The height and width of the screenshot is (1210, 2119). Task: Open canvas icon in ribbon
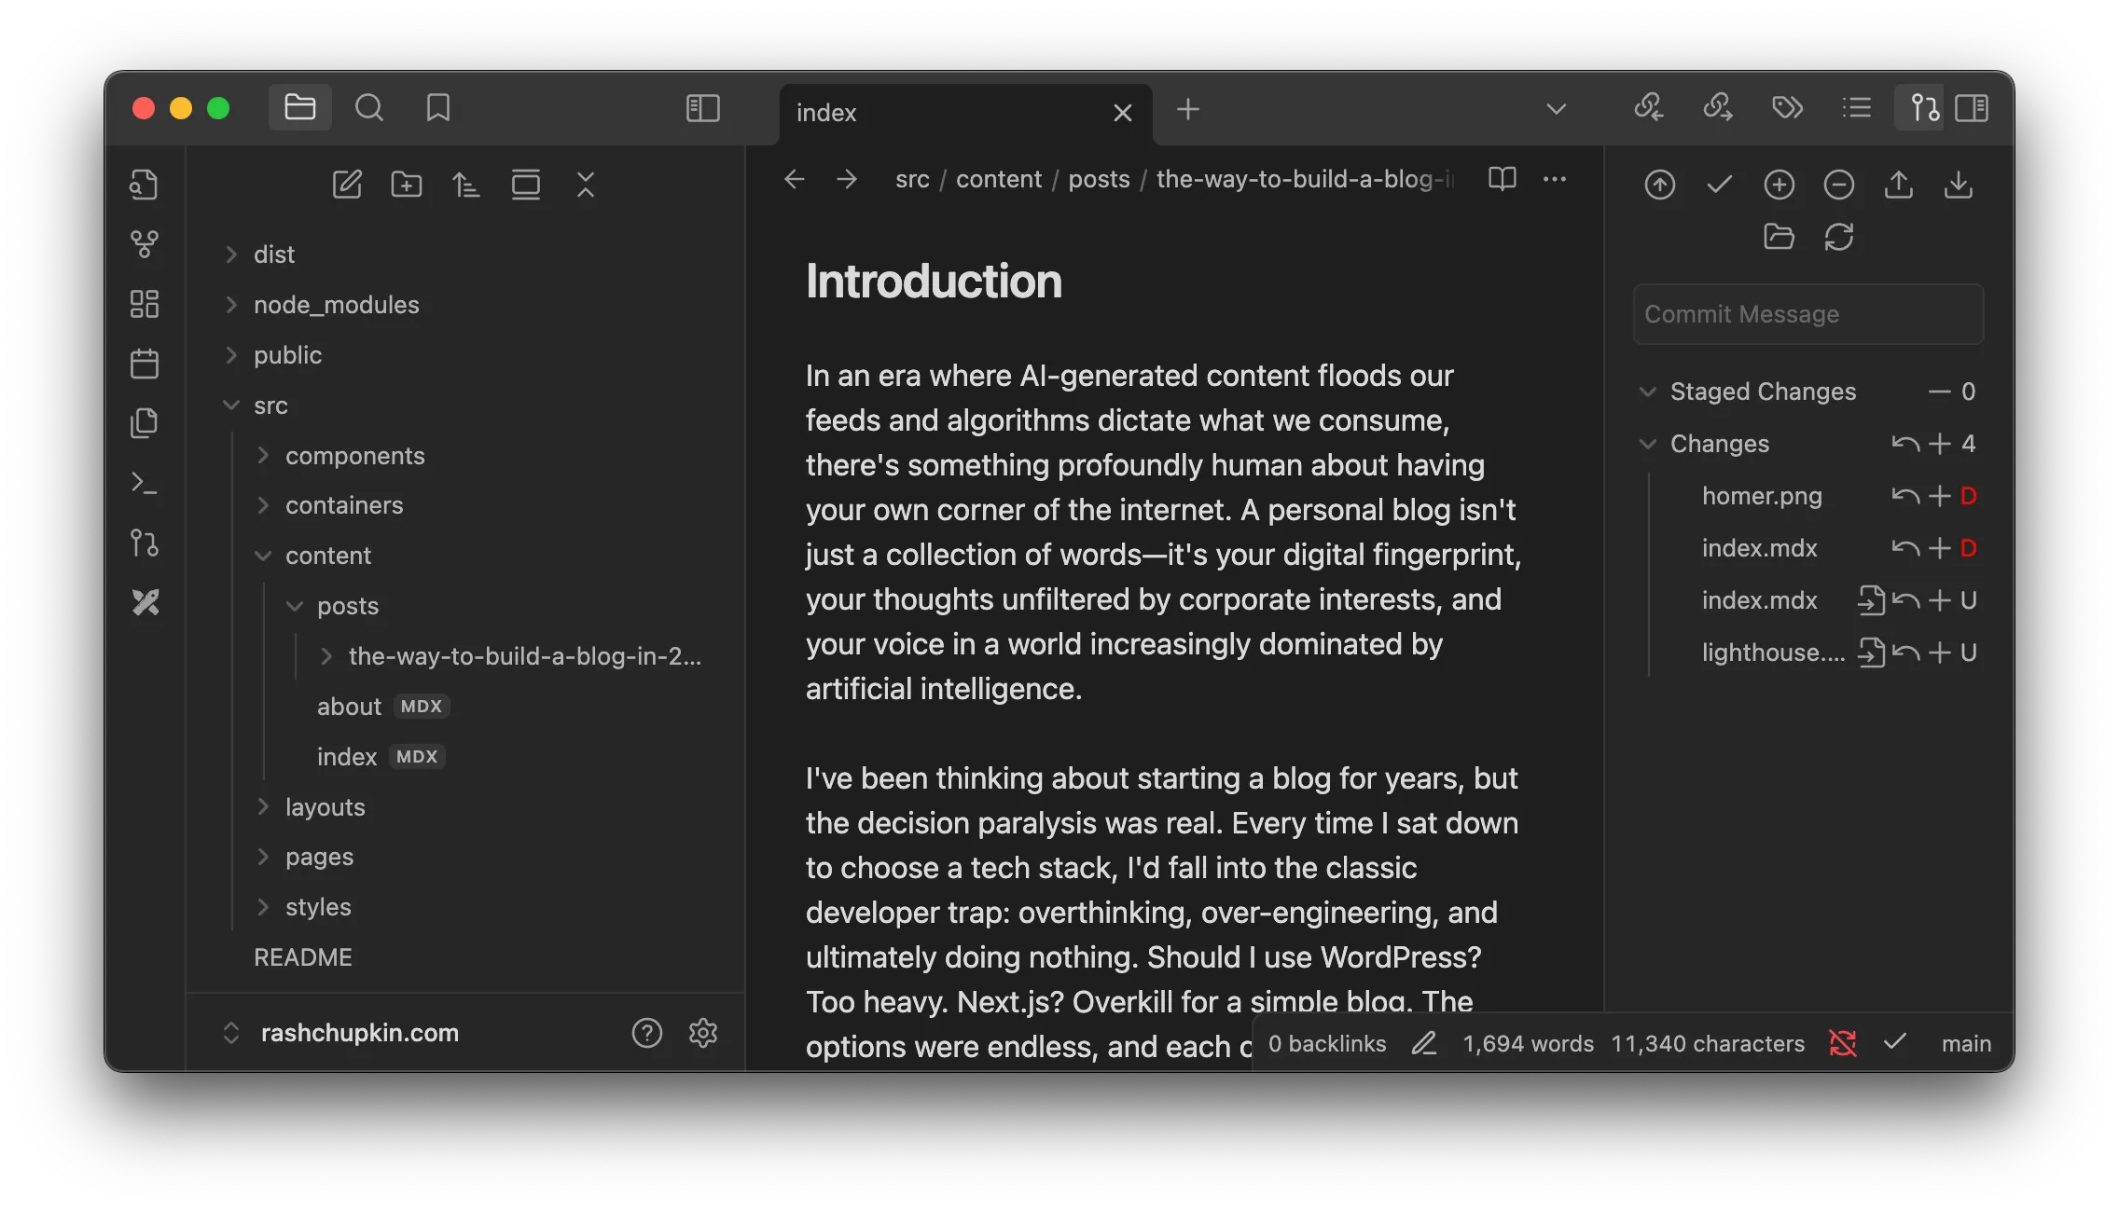(144, 304)
